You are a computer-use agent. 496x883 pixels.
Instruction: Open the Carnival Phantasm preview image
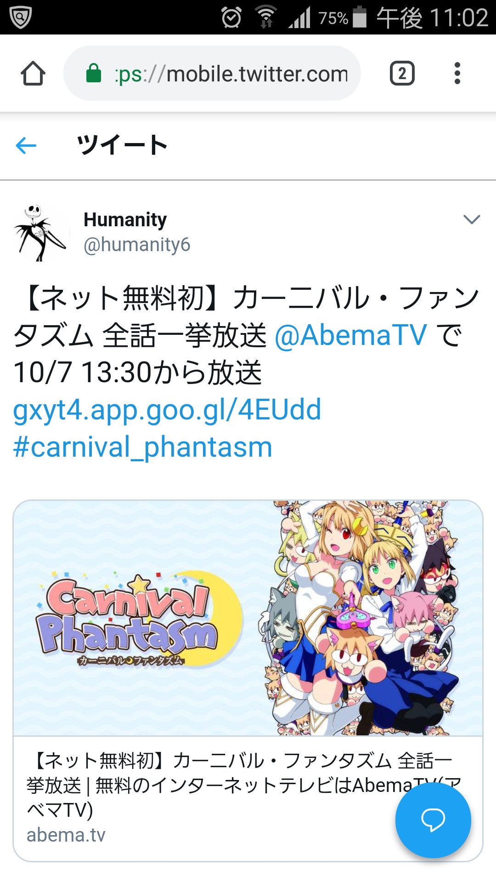click(248, 618)
